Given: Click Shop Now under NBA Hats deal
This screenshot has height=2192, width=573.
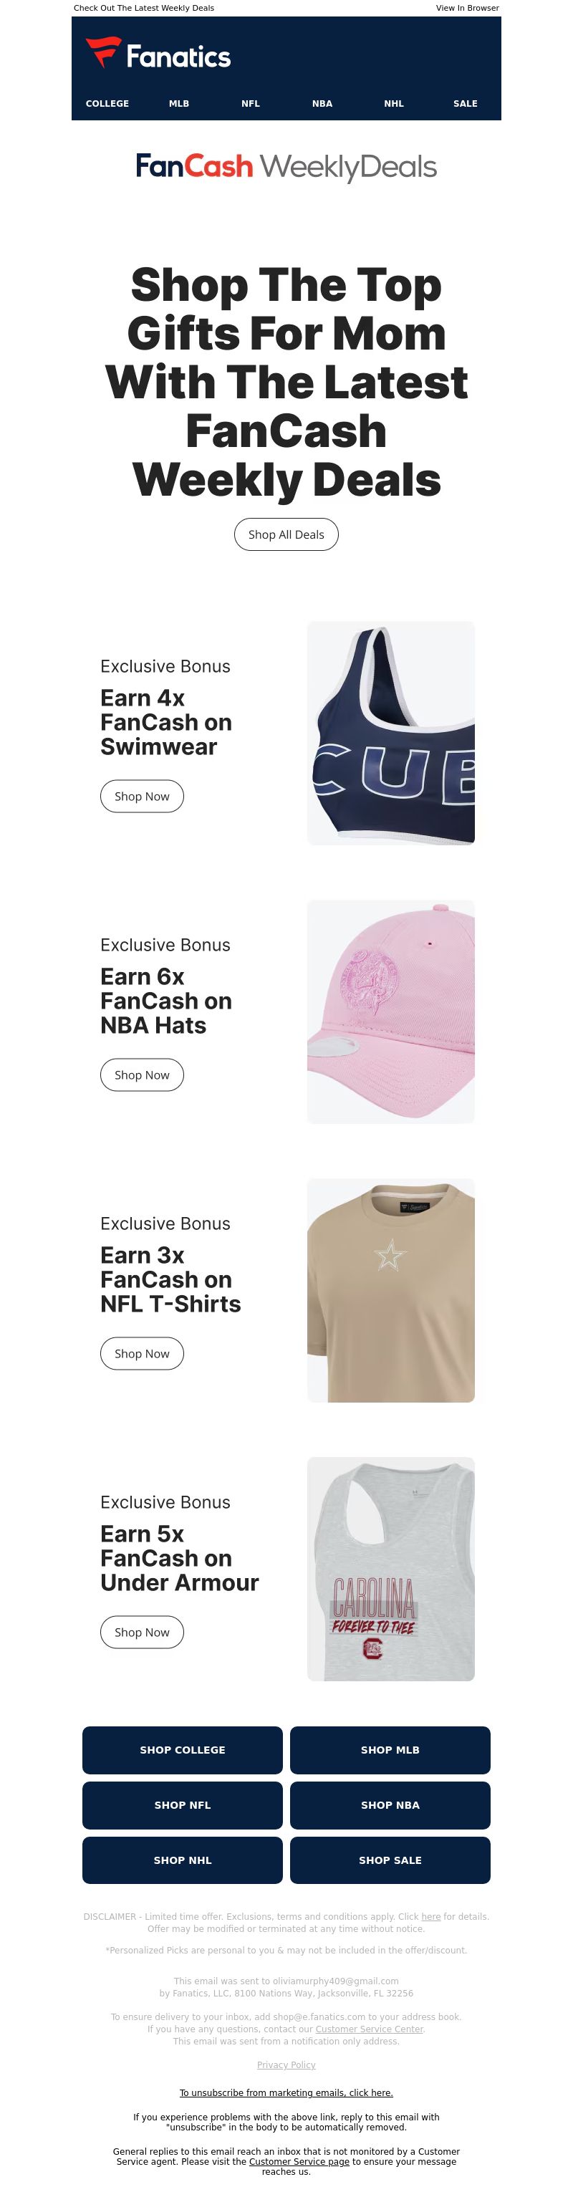Looking at the screenshot, I should pos(143,1075).
